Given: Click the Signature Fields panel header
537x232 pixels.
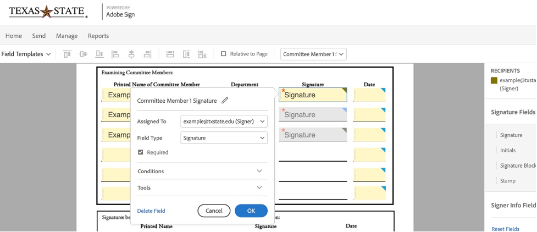Looking at the screenshot, I should click(x=513, y=112).
